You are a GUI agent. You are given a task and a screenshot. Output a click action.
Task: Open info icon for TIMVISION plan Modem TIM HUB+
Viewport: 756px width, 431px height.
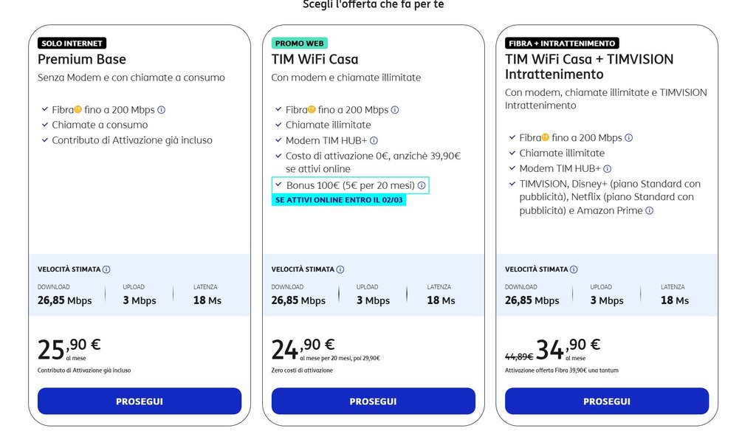pyautogui.click(x=608, y=168)
